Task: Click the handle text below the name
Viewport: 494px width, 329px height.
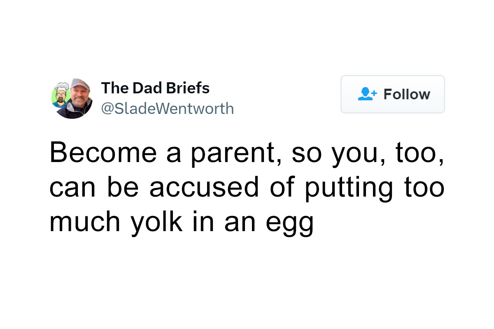Action: click(168, 108)
